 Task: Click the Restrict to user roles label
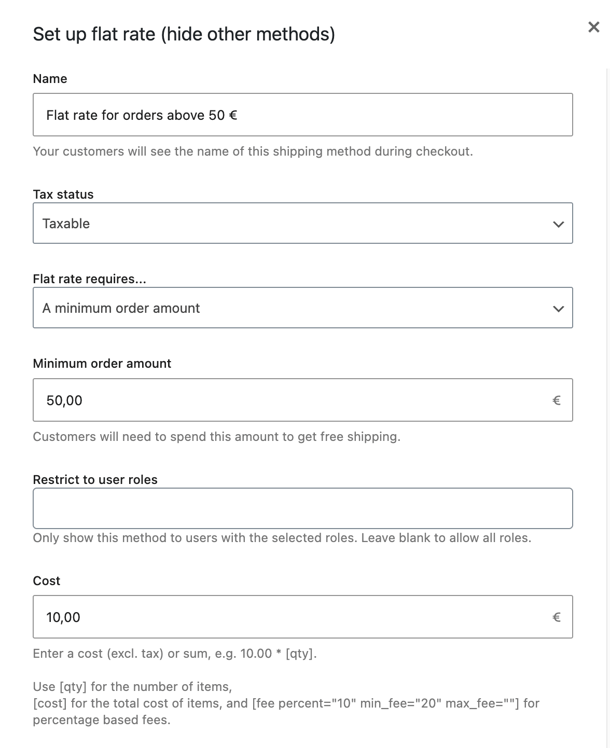coord(95,479)
